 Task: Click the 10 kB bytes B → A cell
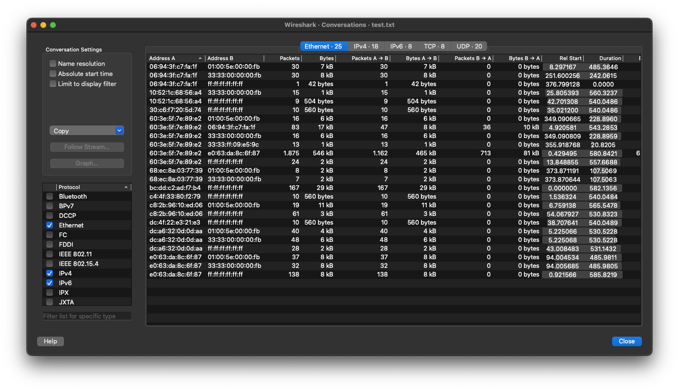click(x=530, y=127)
